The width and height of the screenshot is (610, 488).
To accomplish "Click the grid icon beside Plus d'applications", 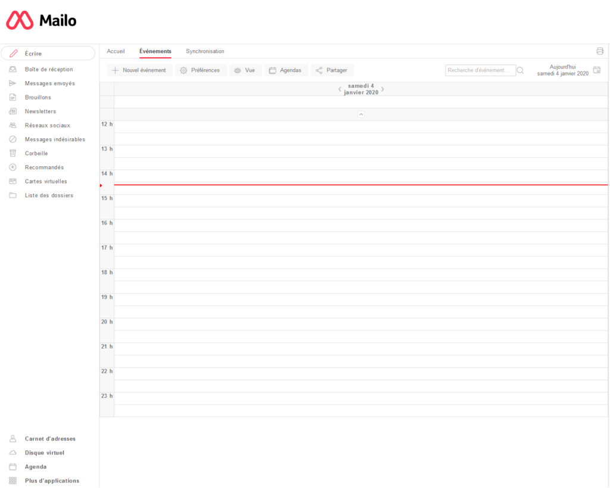I will [x=13, y=481].
